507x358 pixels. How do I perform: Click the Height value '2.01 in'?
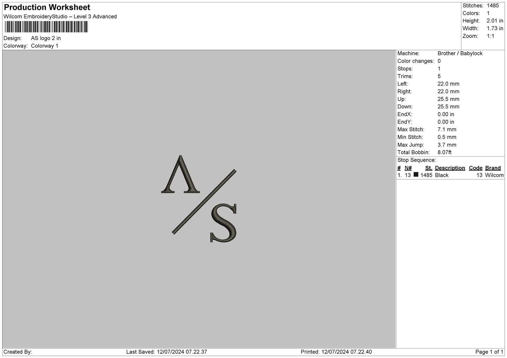(x=495, y=21)
